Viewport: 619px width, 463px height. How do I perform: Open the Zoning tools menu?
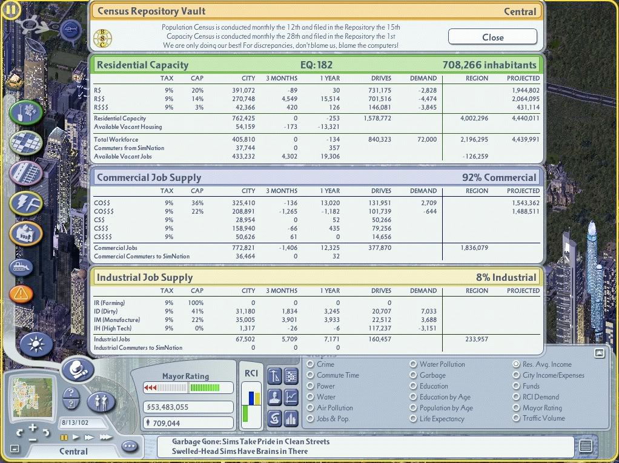coord(26,142)
